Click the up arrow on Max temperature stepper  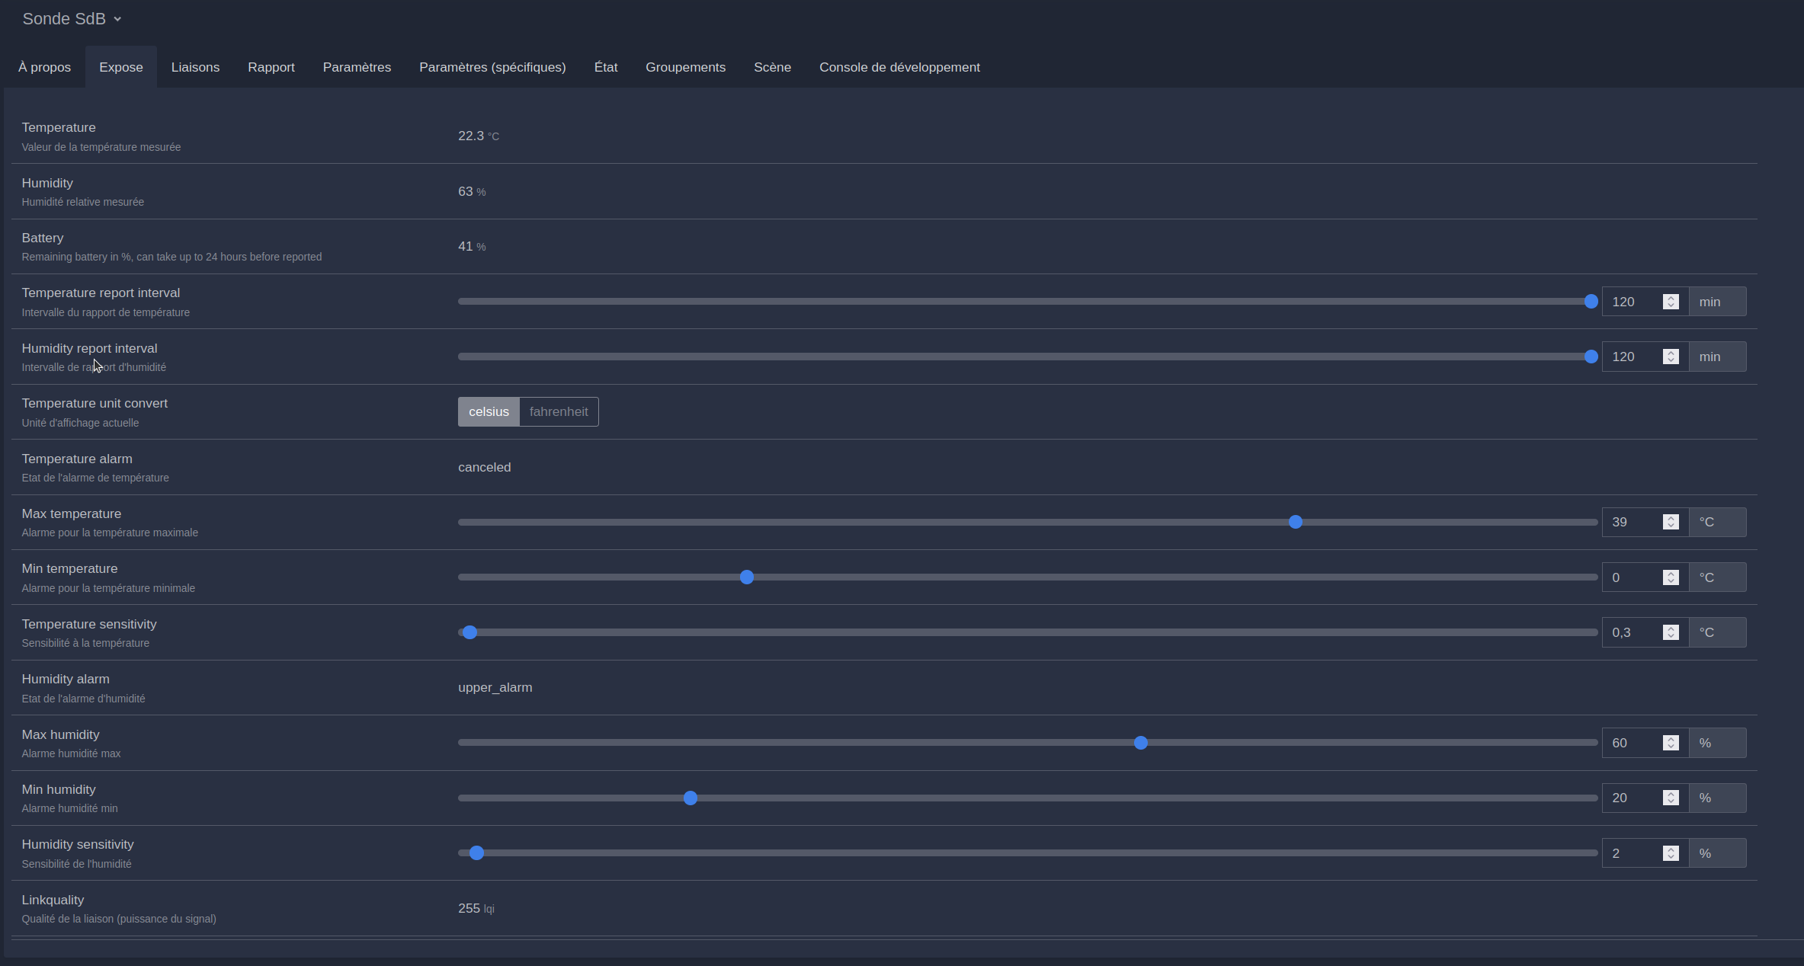tap(1671, 518)
